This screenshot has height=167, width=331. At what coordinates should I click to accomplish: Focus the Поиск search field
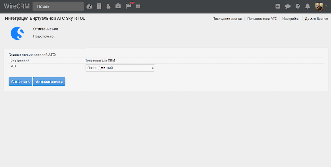click(x=58, y=6)
